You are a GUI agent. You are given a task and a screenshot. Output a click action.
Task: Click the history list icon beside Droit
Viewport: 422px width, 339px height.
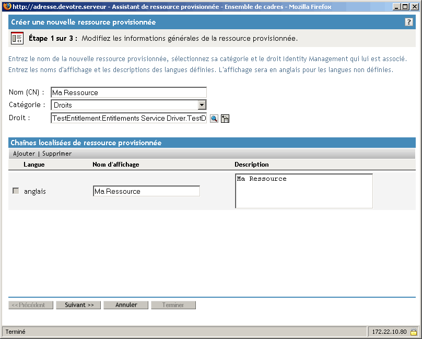[x=225, y=119]
